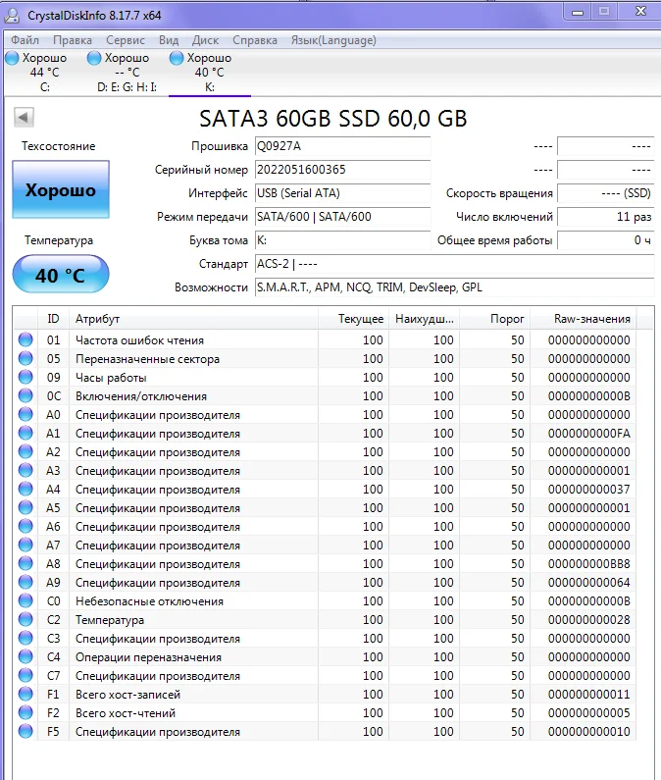Click status icon for attribute 09
The height and width of the screenshot is (780, 661).
[x=25, y=377]
